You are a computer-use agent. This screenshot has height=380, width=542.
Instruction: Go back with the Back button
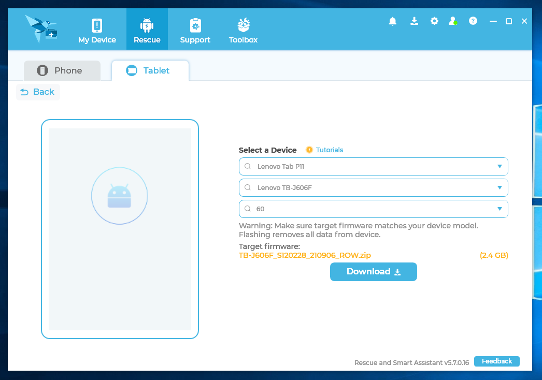click(38, 92)
